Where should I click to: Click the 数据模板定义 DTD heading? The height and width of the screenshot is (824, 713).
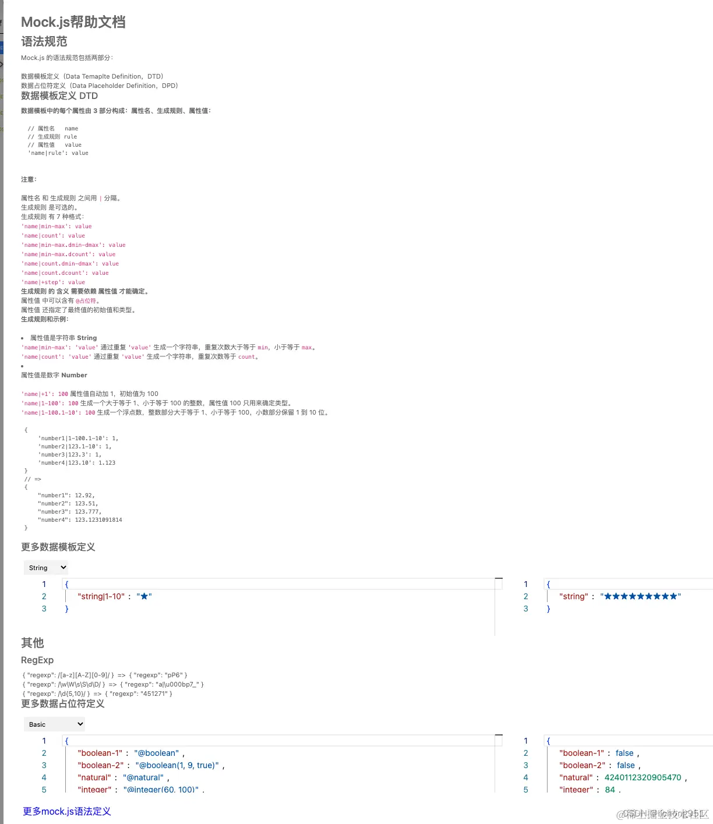point(58,96)
